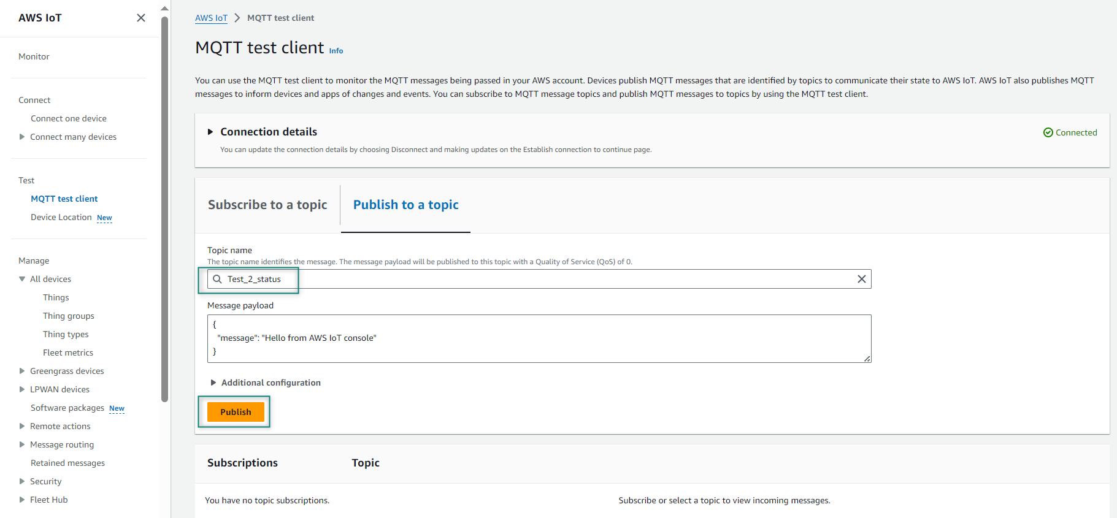1117x518 pixels.
Task: Close the AWS IoT navigation panel
Action: click(141, 18)
